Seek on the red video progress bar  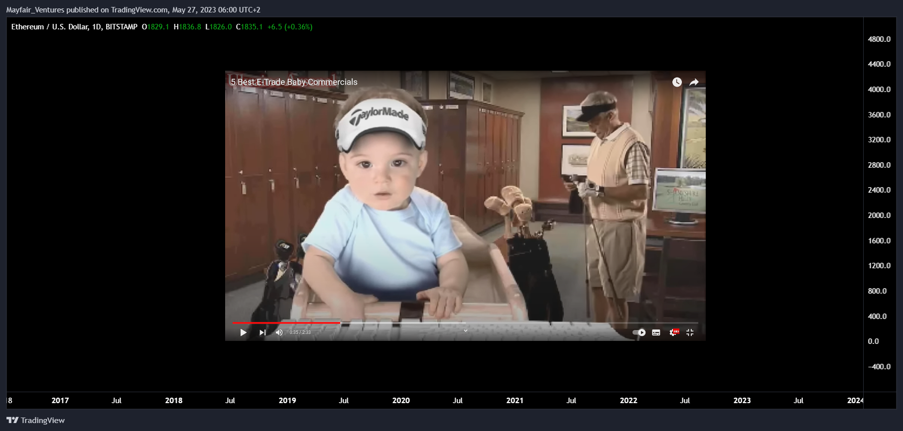(286, 323)
